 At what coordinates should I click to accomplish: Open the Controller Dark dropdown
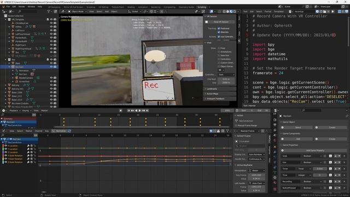click(226, 74)
